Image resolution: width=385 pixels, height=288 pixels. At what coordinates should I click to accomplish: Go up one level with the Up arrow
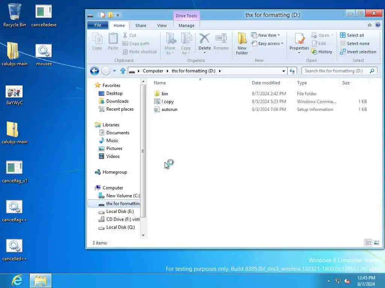pos(123,71)
